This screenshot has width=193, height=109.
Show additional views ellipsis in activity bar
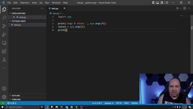coord(4,68)
